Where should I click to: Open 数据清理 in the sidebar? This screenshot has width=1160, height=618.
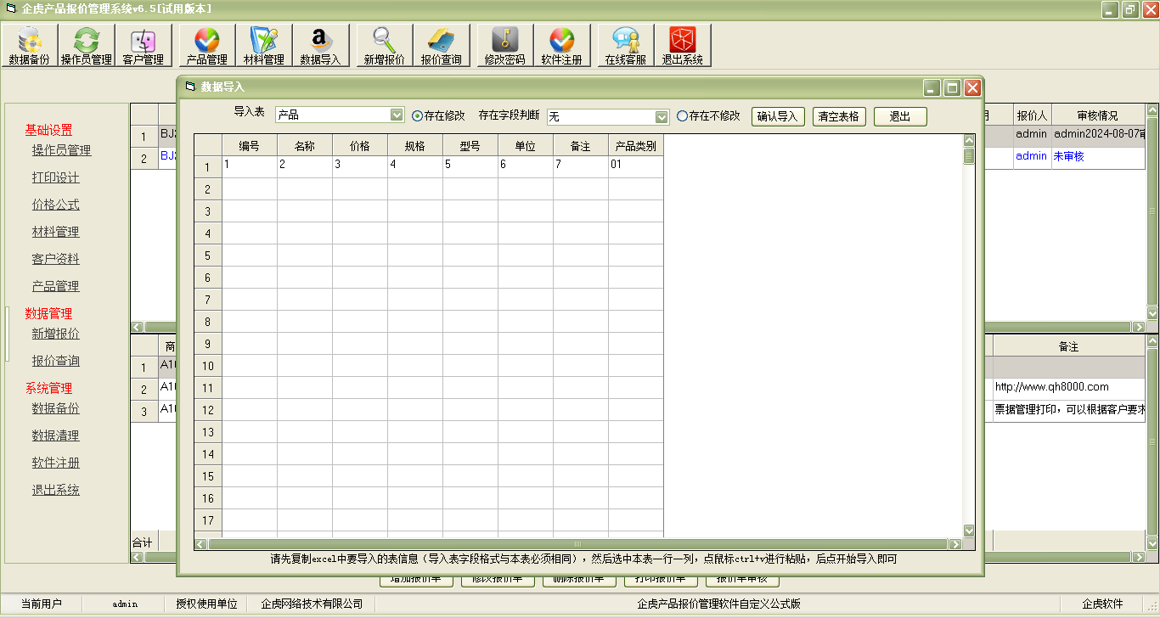point(55,435)
